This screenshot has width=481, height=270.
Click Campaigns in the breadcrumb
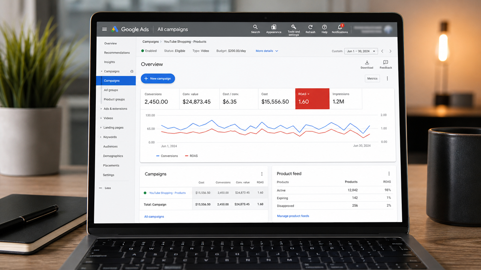click(150, 42)
